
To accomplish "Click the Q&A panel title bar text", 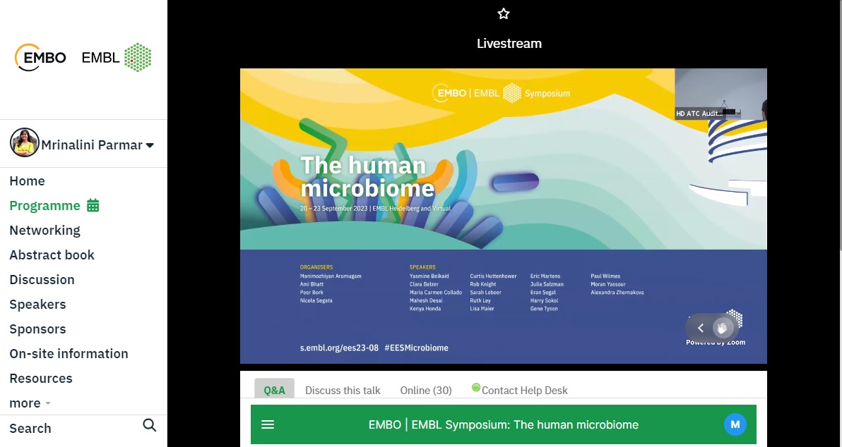I will pyautogui.click(x=503, y=424).
